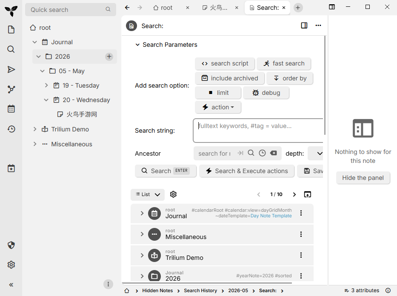Open menu for Miscellaneous search result
This screenshot has width=397, height=296.
301,234
